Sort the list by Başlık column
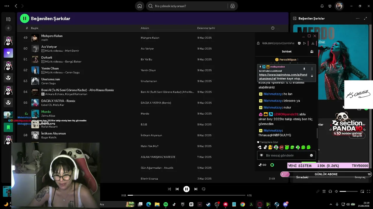Screen dimensions: 373x209 [35, 28]
